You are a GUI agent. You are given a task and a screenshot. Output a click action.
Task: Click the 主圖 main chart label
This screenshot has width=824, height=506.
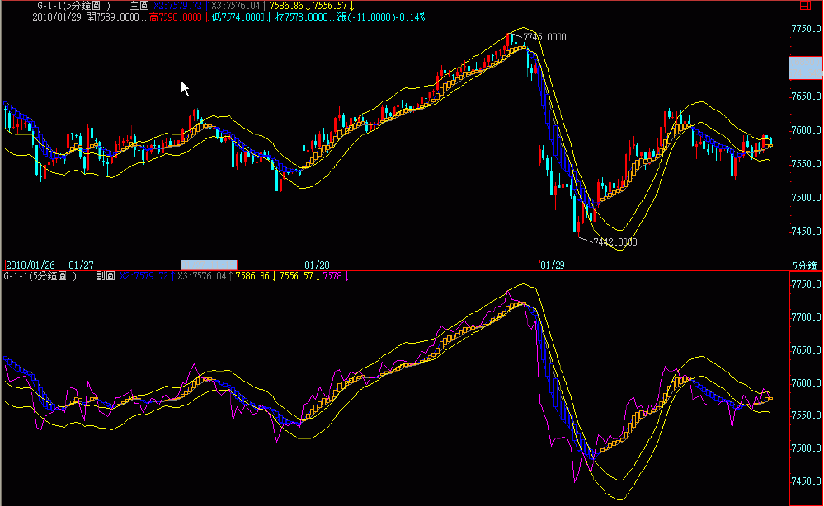(139, 6)
